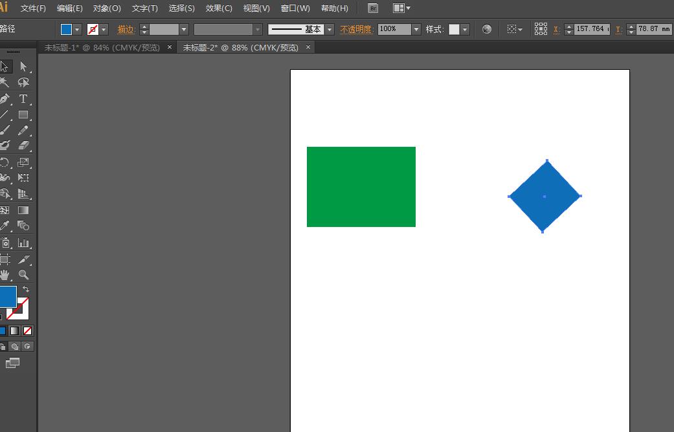674x432 pixels.
Task: Select the Eraser tool
Action: click(x=23, y=145)
